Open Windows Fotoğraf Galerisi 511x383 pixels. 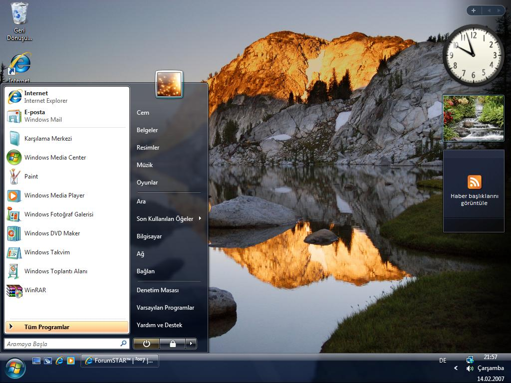coord(67,214)
